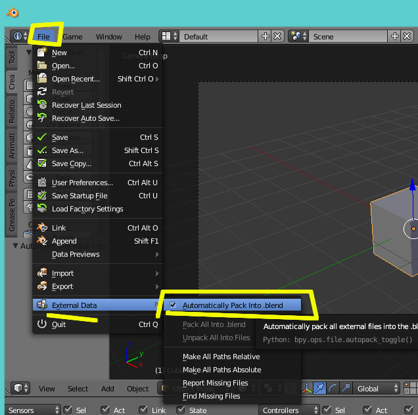Enable the scale manipulator icon
Image resolution: width=418 pixels, height=415 pixels.
tap(346, 388)
